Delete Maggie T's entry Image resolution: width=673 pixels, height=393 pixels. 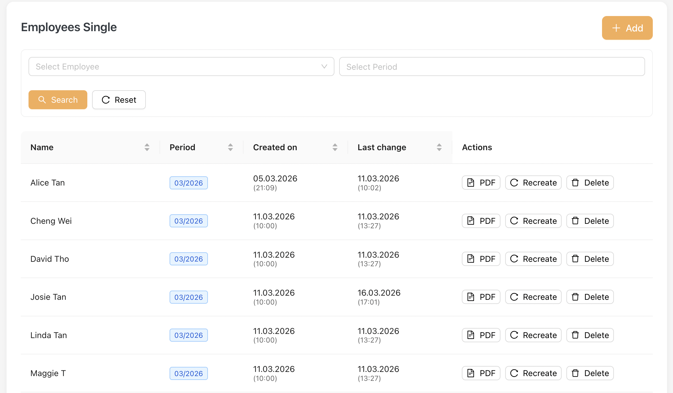point(590,373)
